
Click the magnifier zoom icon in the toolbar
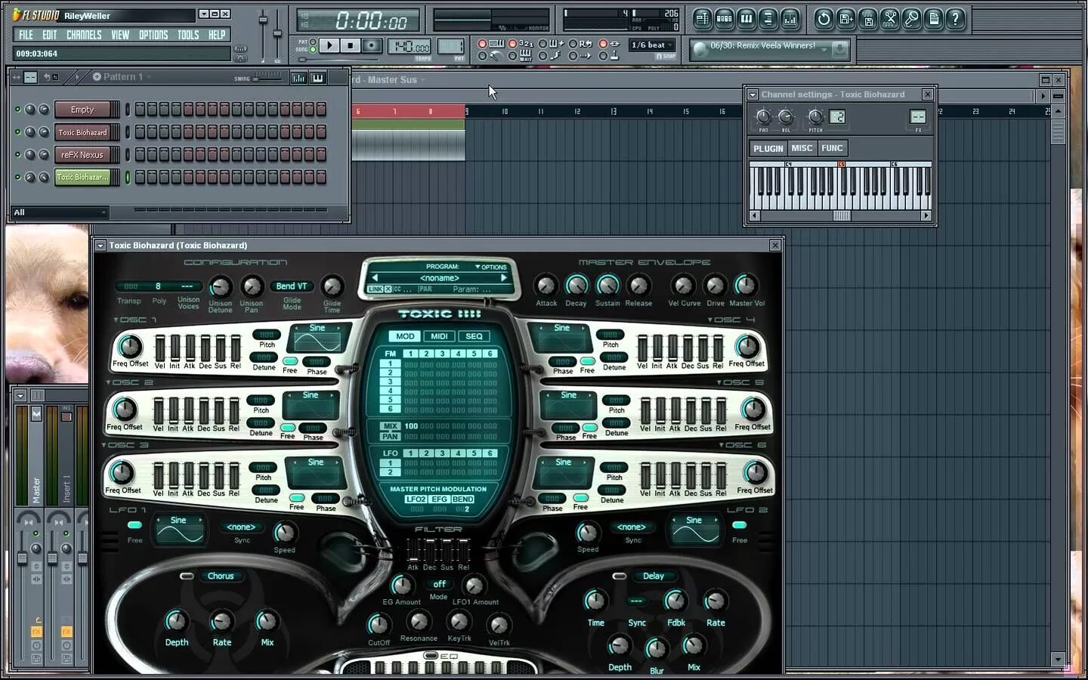912,19
